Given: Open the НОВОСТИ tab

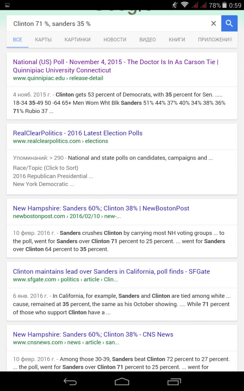Looking at the screenshot, I should click(x=115, y=39).
